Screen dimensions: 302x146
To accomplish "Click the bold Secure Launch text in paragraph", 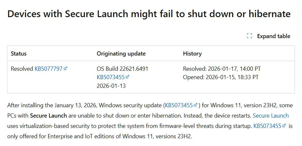I will pos(48,116).
